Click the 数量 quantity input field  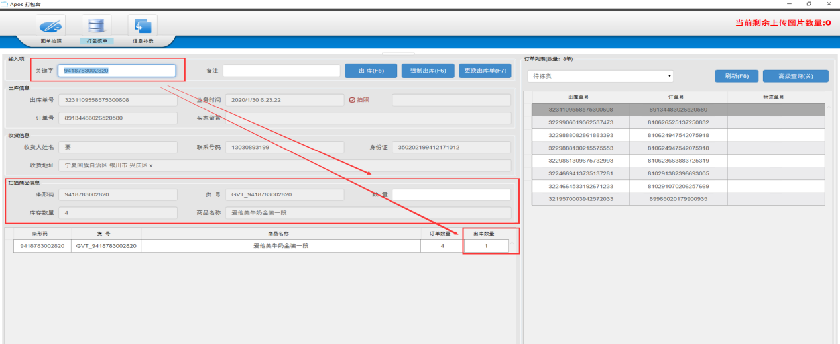[451, 194]
